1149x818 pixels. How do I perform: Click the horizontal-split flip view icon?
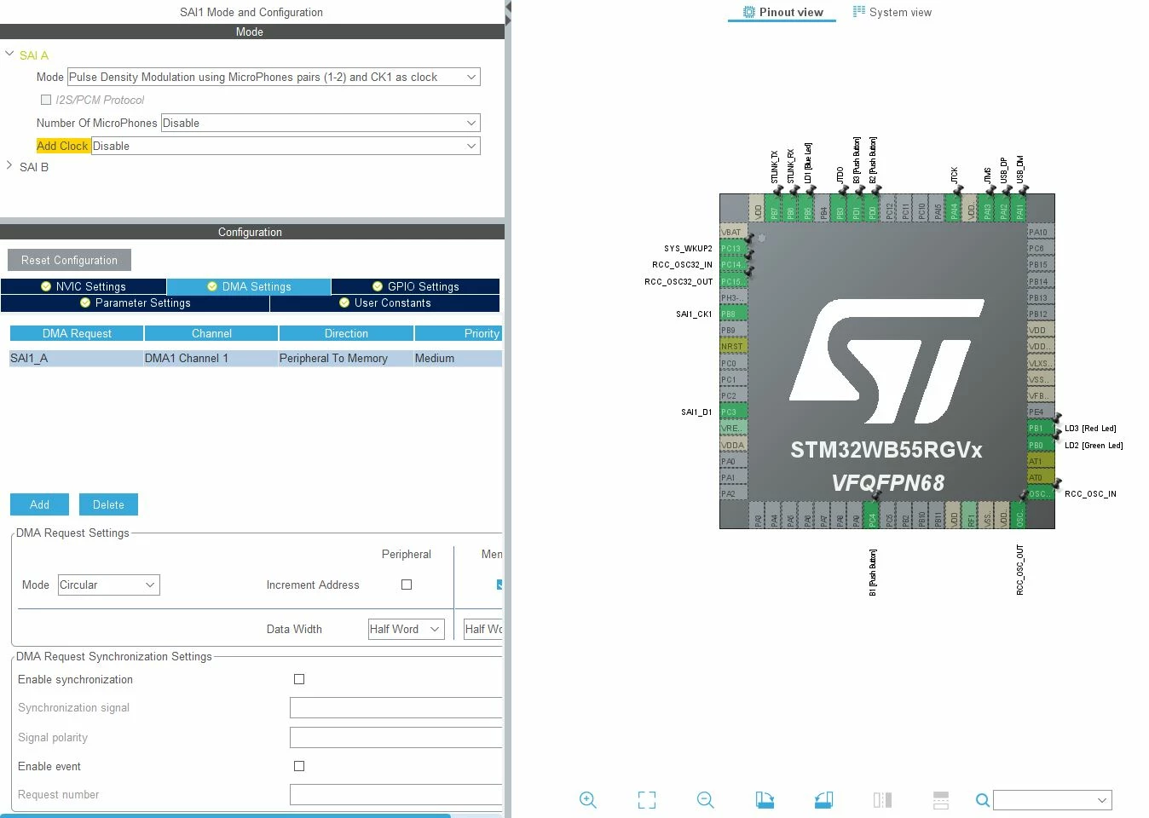tap(941, 800)
